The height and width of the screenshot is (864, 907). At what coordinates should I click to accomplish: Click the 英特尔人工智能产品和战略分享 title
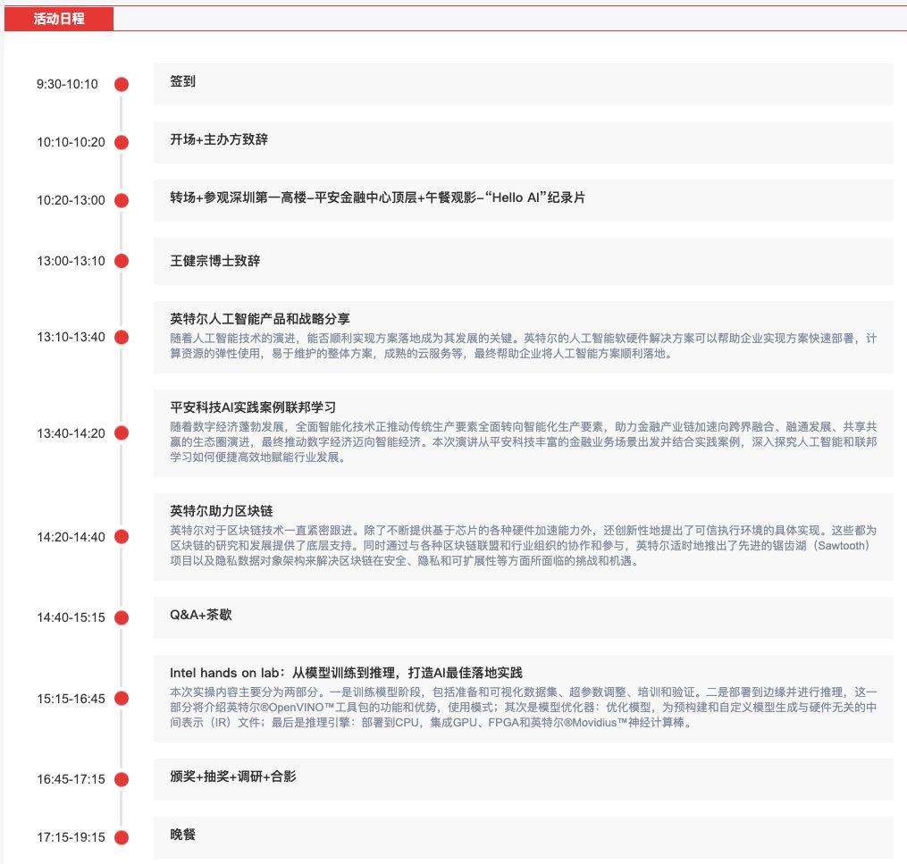[x=260, y=319]
